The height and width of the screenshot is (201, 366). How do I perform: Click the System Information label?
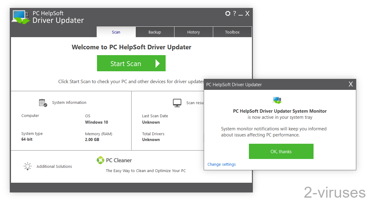coord(69,103)
